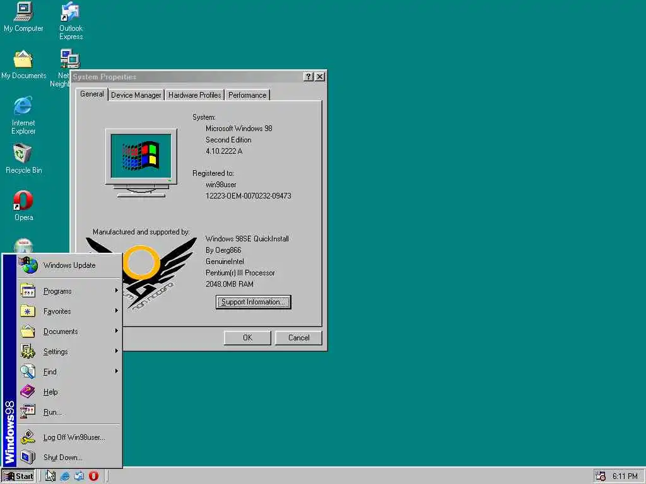This screenshot has height=484, width=646.
Task: Switch to the General tab
Action: click(x=92, y=95)
